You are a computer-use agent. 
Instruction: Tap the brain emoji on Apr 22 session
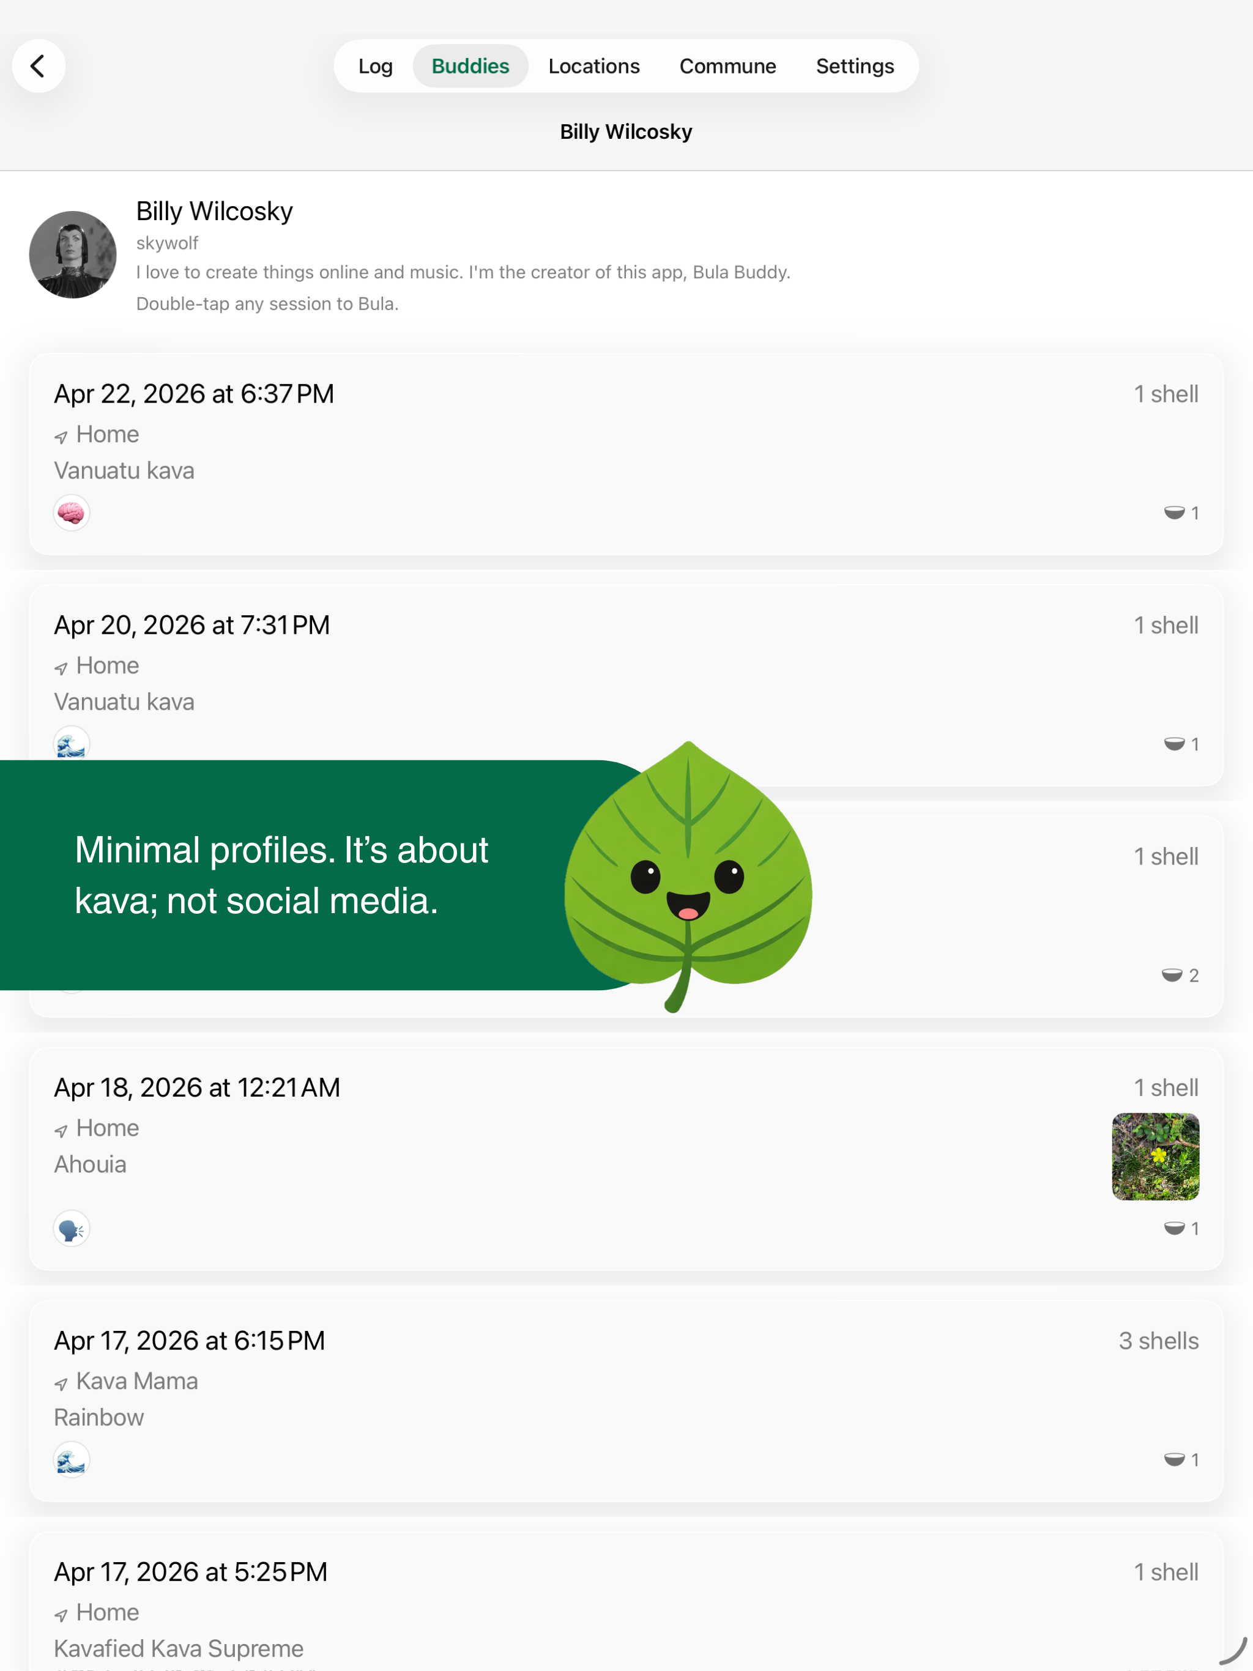click(72, 513)
